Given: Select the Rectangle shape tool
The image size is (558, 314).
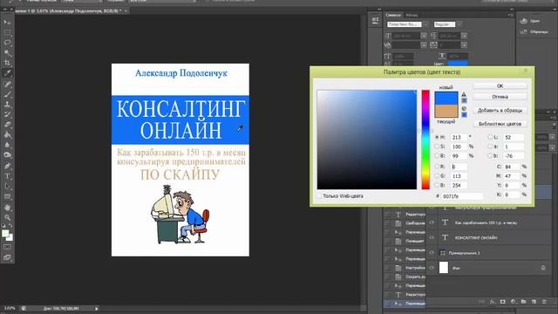Looking at the screenshot, I should point(7,196).
